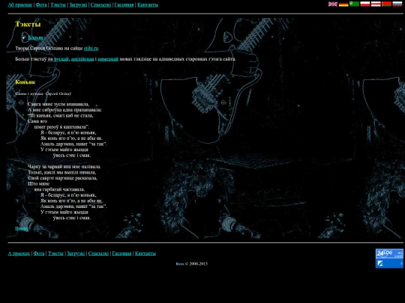
Task: Click the blue counter badge under 24LOG
Action: click(x=389, y=263)
